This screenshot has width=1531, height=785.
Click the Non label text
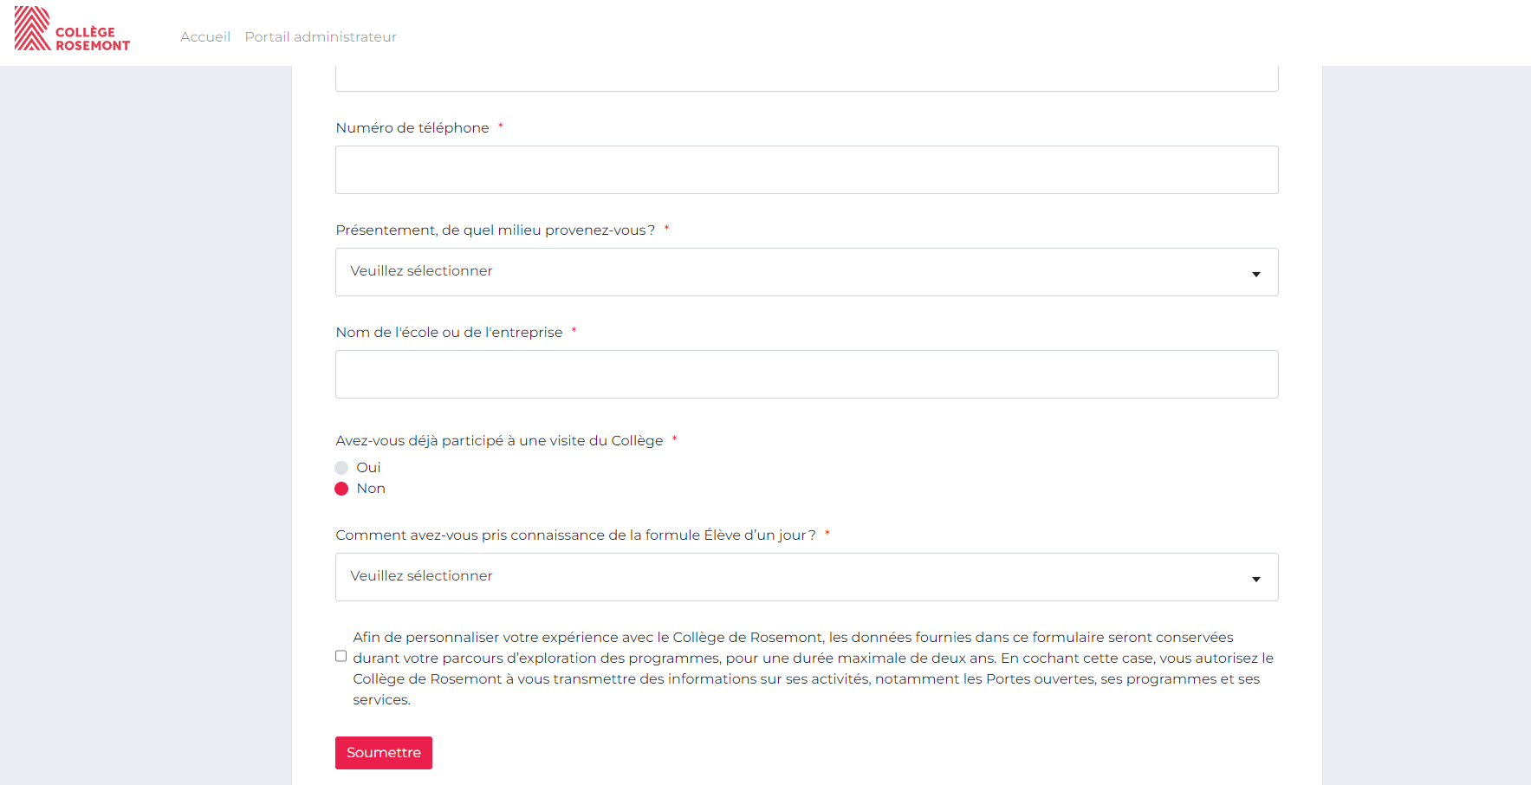click(x=371, y=489)
